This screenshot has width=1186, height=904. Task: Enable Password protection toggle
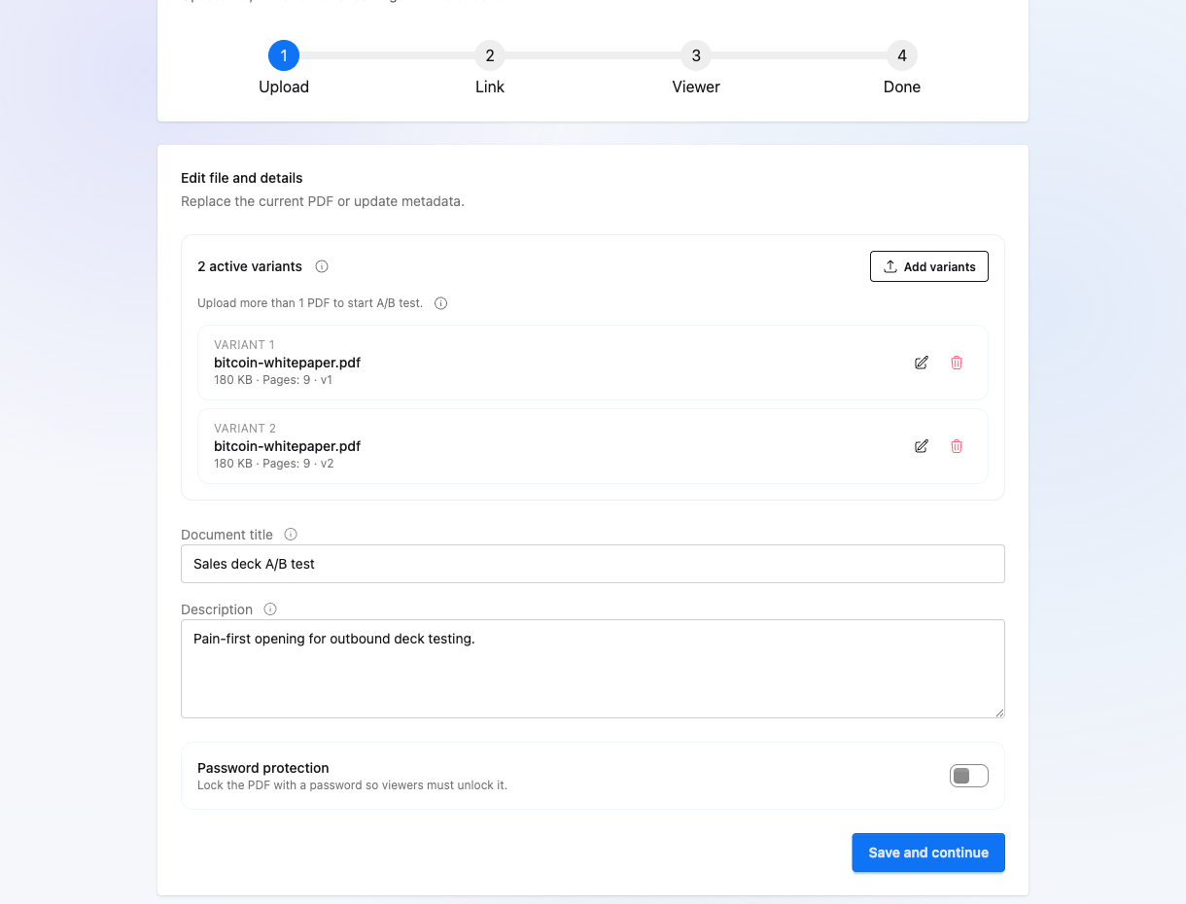[968, 776]
